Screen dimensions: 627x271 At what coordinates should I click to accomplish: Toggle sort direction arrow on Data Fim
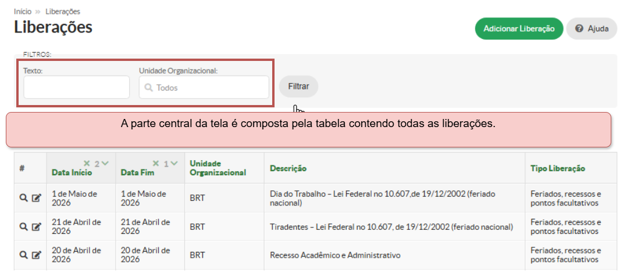pos(174,163)
